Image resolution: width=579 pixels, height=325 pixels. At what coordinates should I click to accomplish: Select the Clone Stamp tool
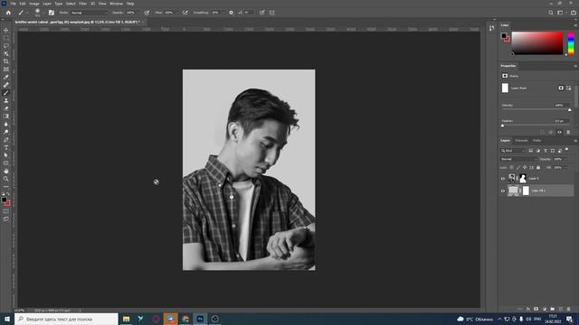(6, 100)
